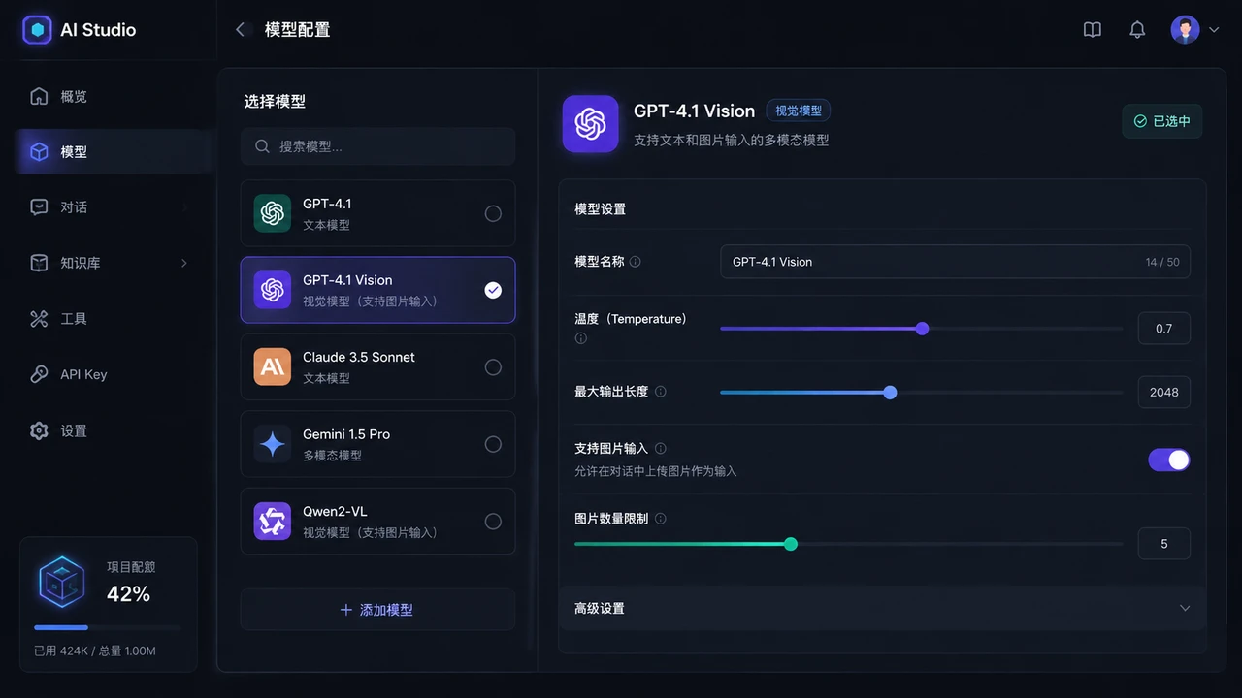Adjust the 图片数量限制 green slider handle
Screen dimensions: 1242x698
click(x=791, y=544)
